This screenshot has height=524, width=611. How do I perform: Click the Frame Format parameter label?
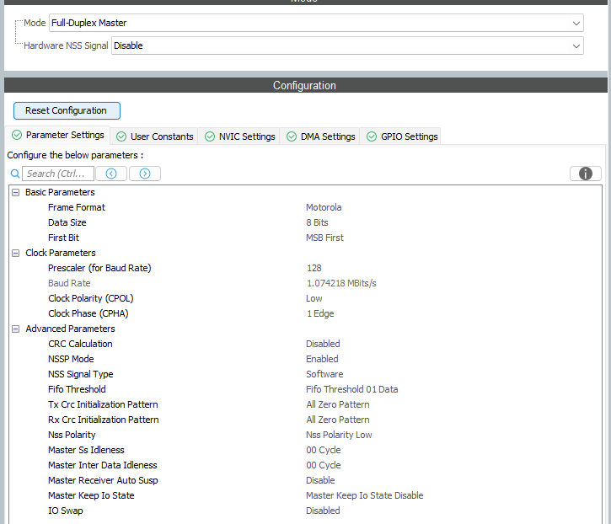point(77,207)
